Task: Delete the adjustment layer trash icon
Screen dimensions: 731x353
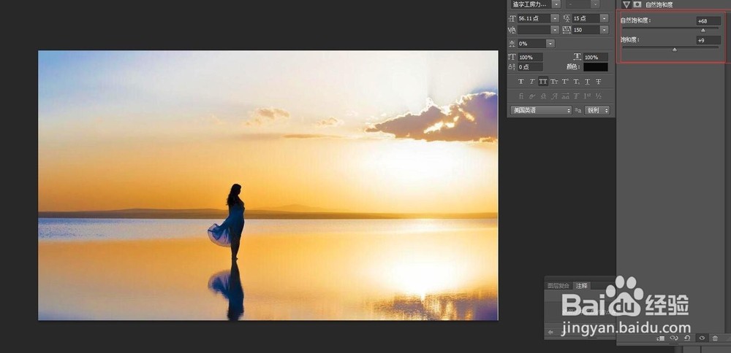Action: (715, 338)
